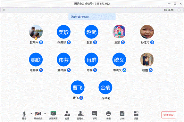
Task: Click the meeting timer showing 01:17:00
Action: 169,10
